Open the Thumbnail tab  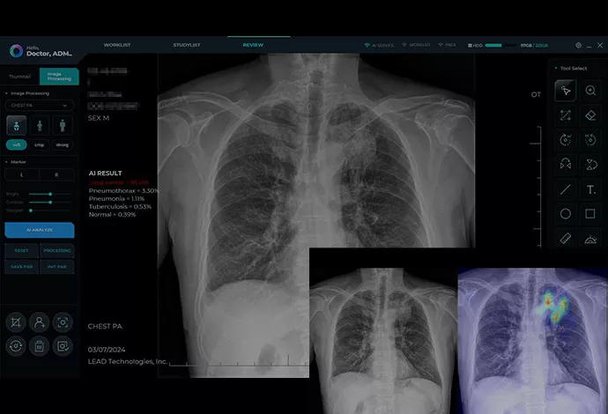pyautogui.click(x=19, y=77)
